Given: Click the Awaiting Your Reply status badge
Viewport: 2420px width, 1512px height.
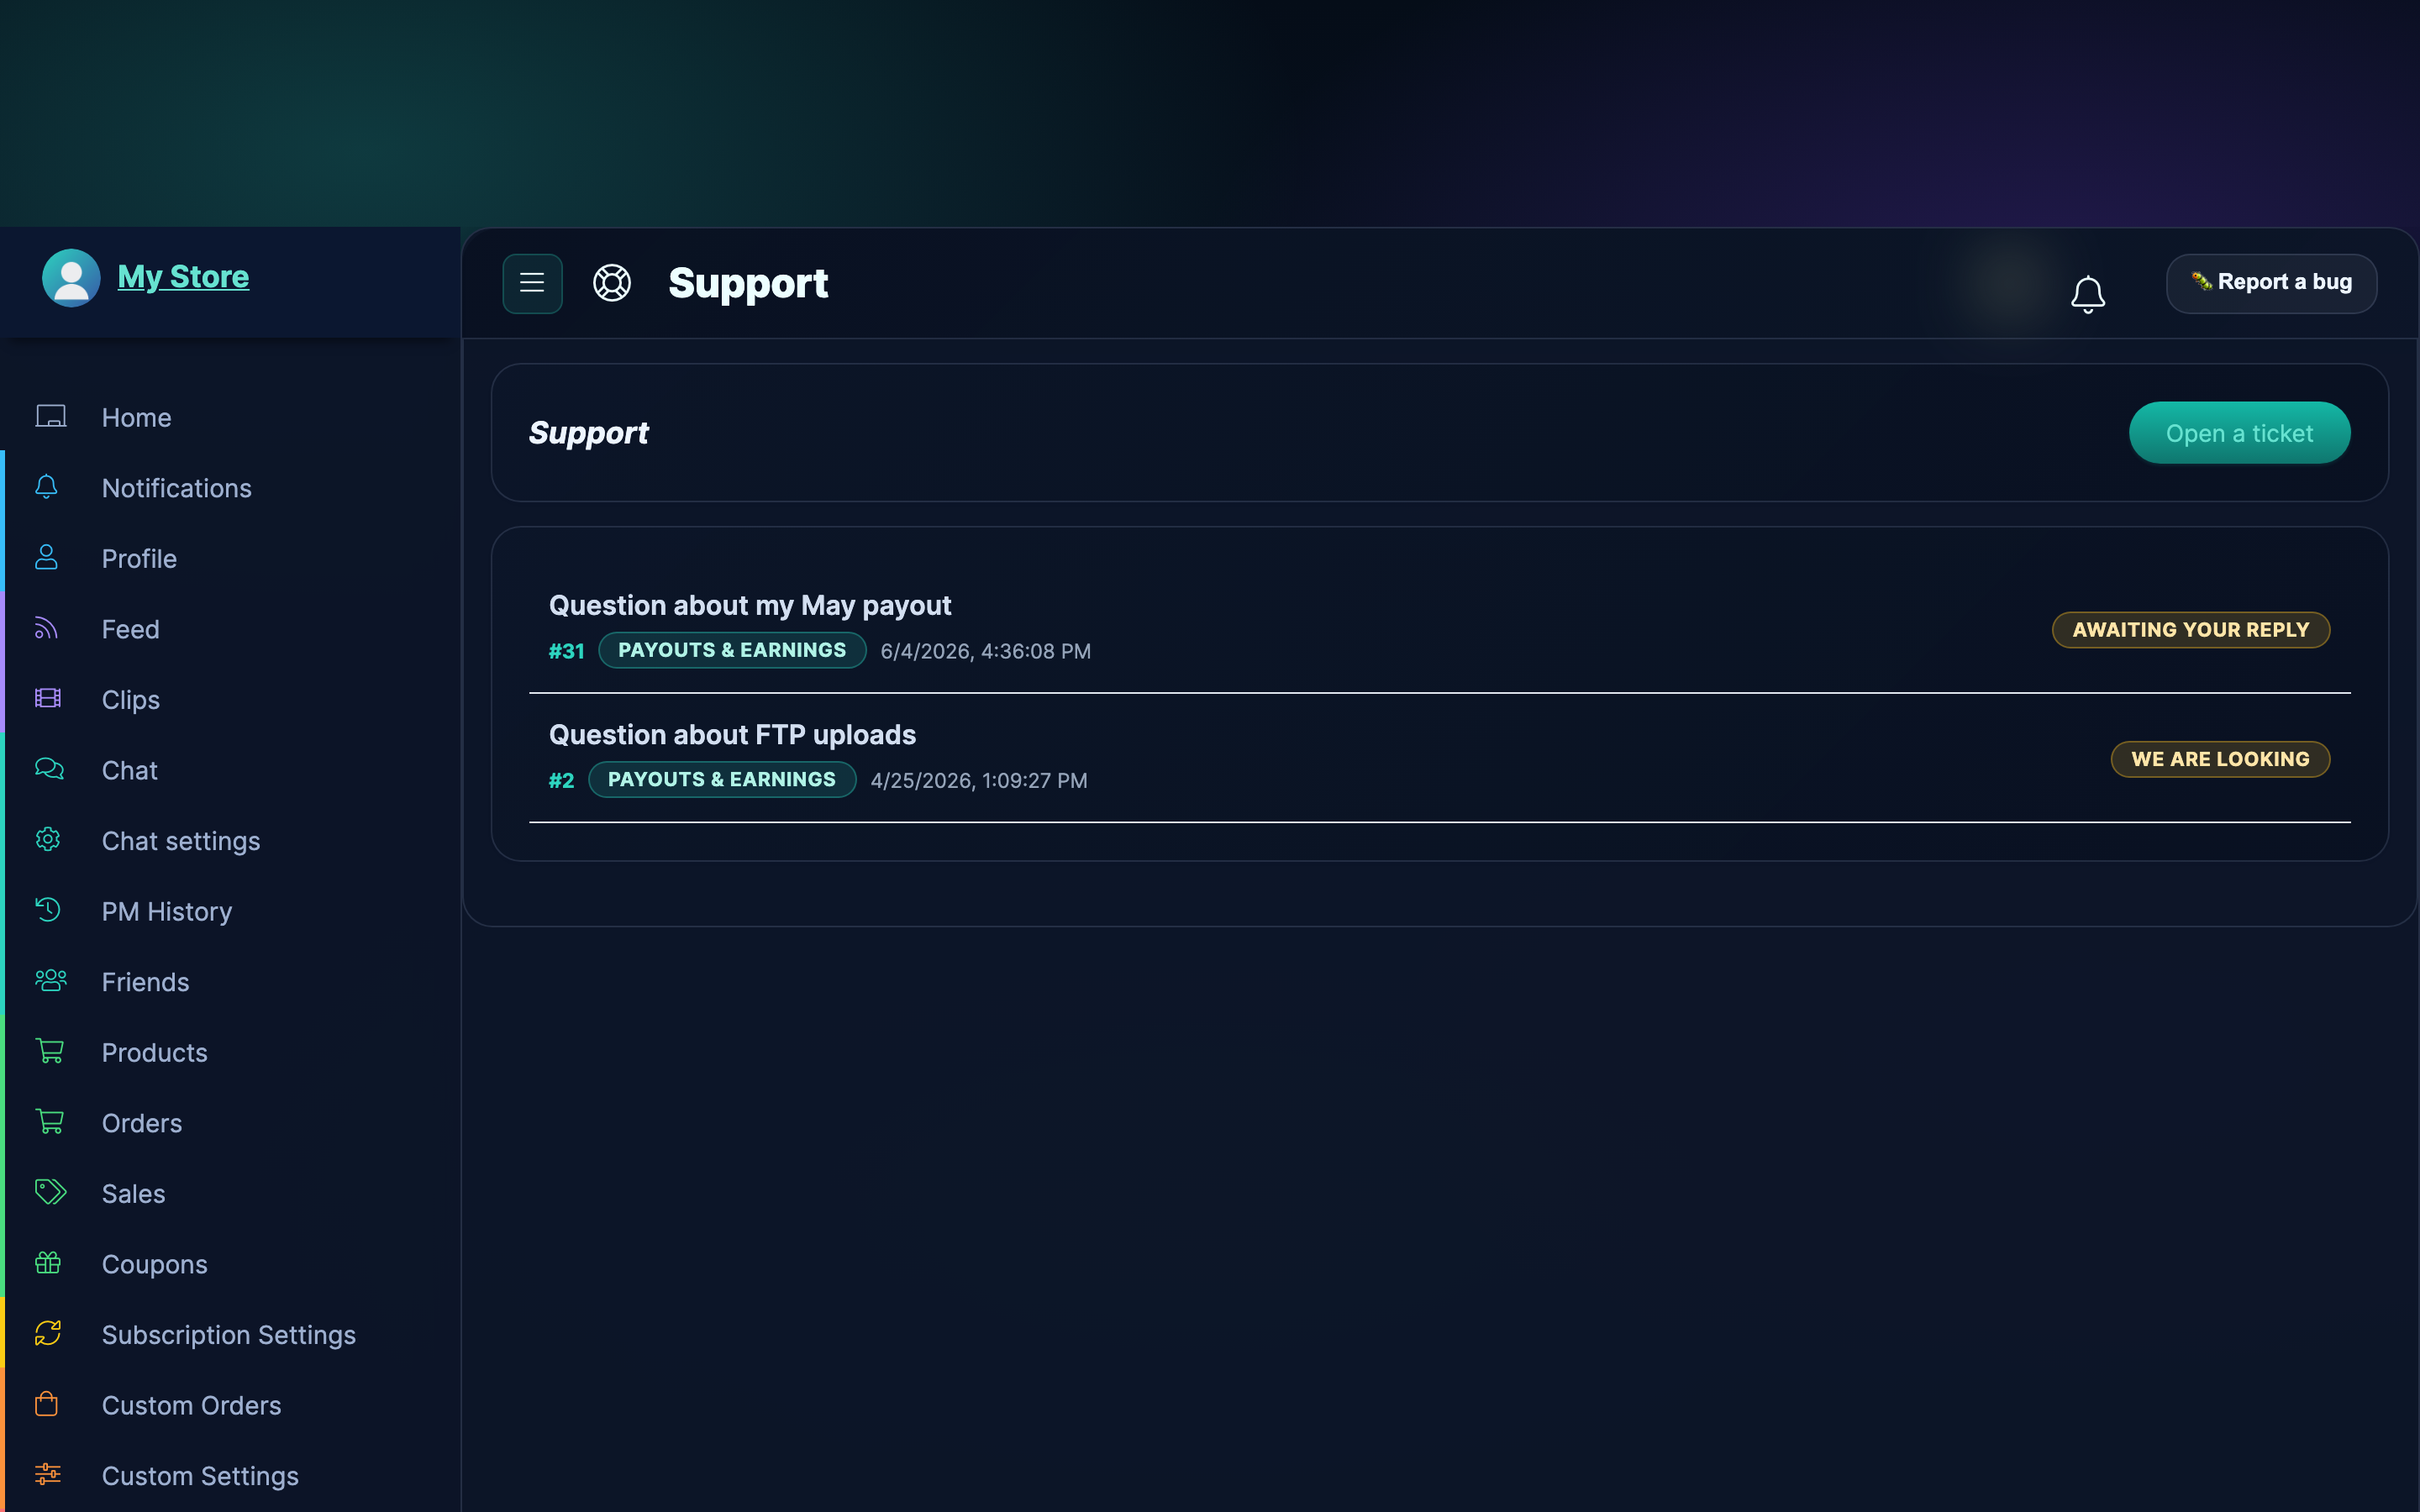Looking at the screenshot, I should click(2191, 630).
